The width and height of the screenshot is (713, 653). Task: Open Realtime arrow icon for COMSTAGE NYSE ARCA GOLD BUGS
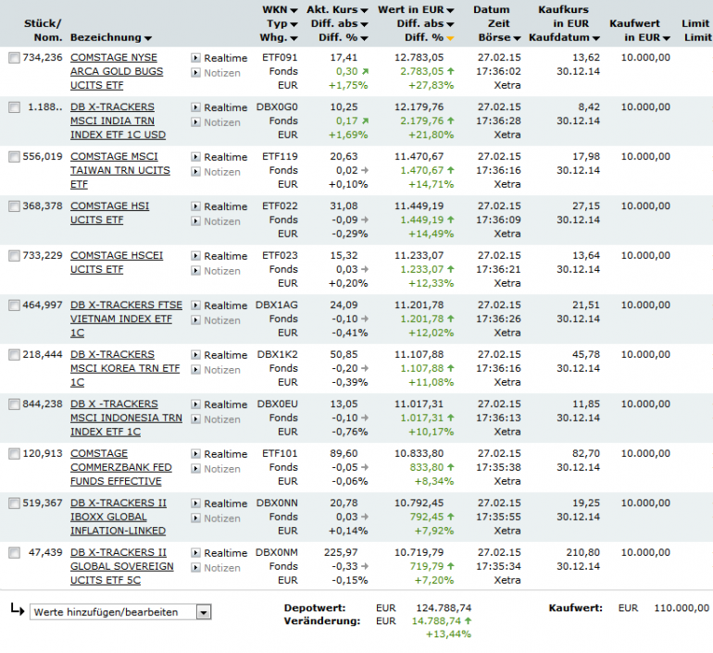(195, 57)
